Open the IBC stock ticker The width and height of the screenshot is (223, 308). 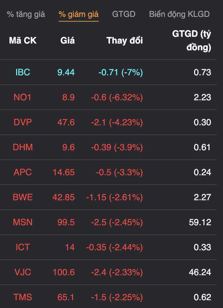pyautogui.click(x=23, y=72)
